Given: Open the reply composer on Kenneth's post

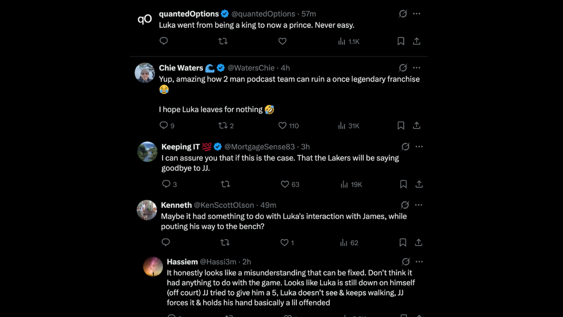Looking at the screenshot, I should tap(165, 243).
